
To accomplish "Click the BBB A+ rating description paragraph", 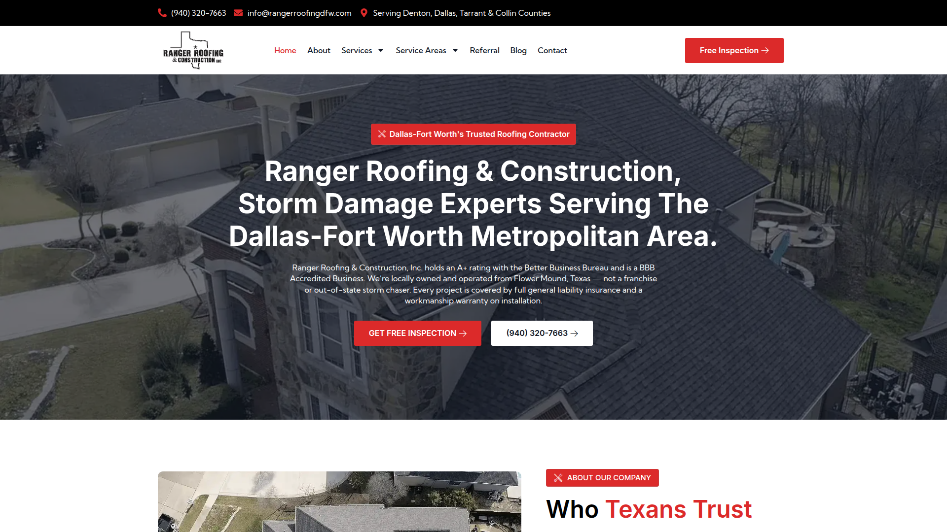I will point(473,284).
